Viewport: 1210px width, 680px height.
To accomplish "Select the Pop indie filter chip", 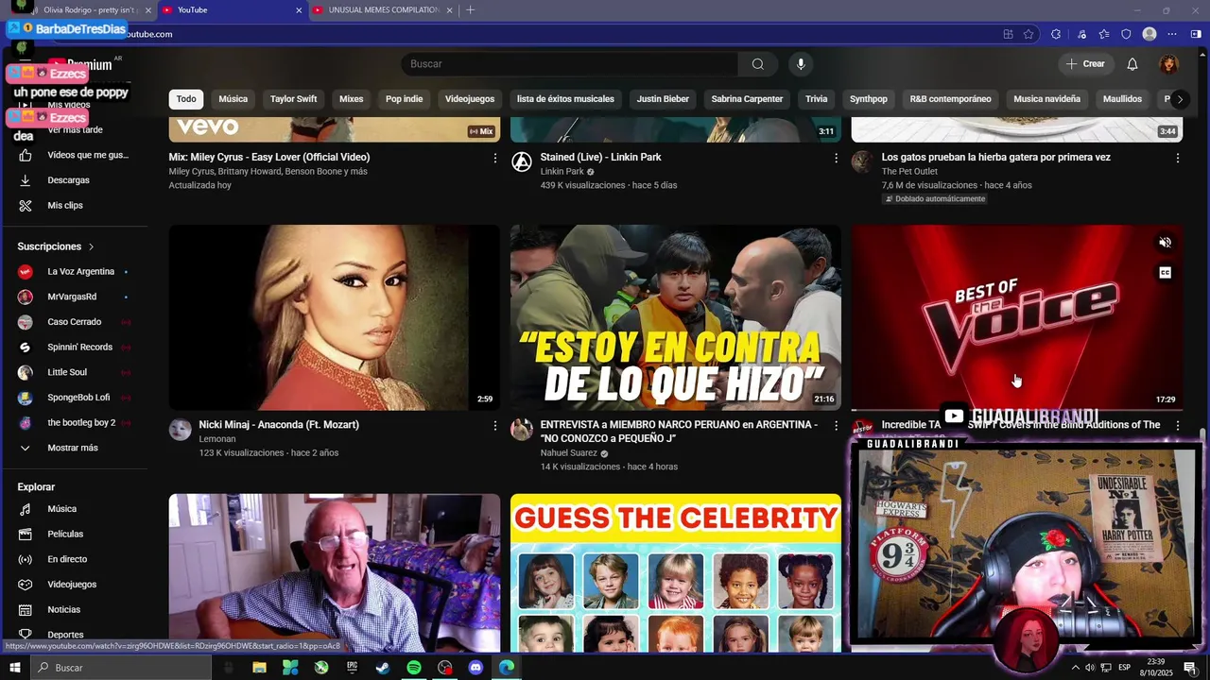I will coord(404,99).
